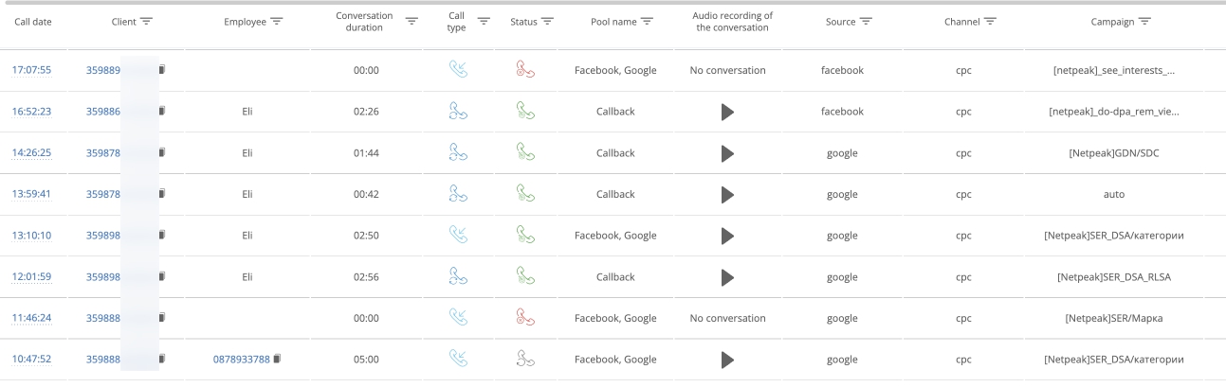The width and height of the screenshot is (1226, 387).
Task: Click the missed-call status icon at 11:46:24
Action: (526, 318)
